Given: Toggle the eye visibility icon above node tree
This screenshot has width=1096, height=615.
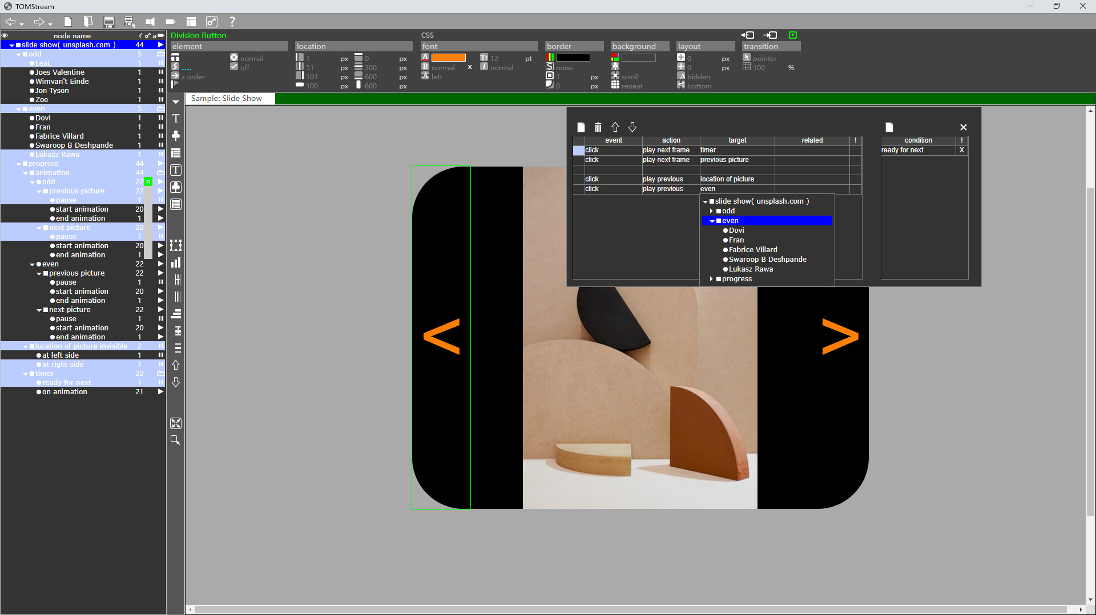Looking at the screenshot, I should click(x=5, y=35).
